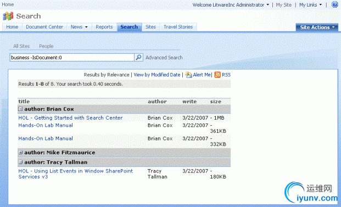Open the Reports tab
341x207 pixels.
tap(104, 27)
